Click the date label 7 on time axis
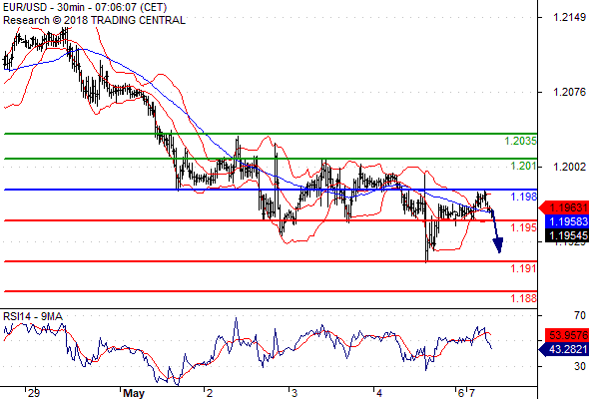The width and height of the screenshot is (589, 399). click(x=471, y=393)
